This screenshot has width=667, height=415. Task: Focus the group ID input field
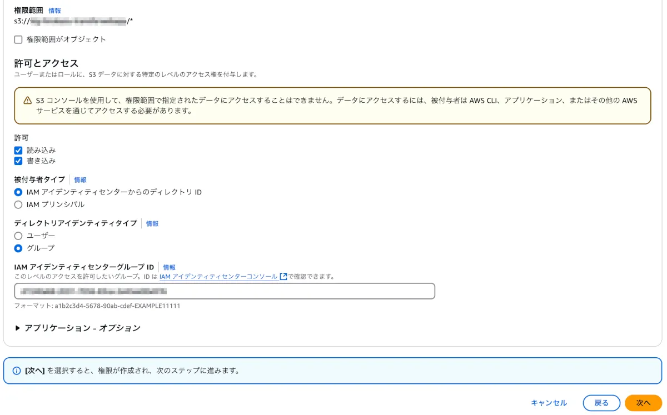[x=225, y=291]
